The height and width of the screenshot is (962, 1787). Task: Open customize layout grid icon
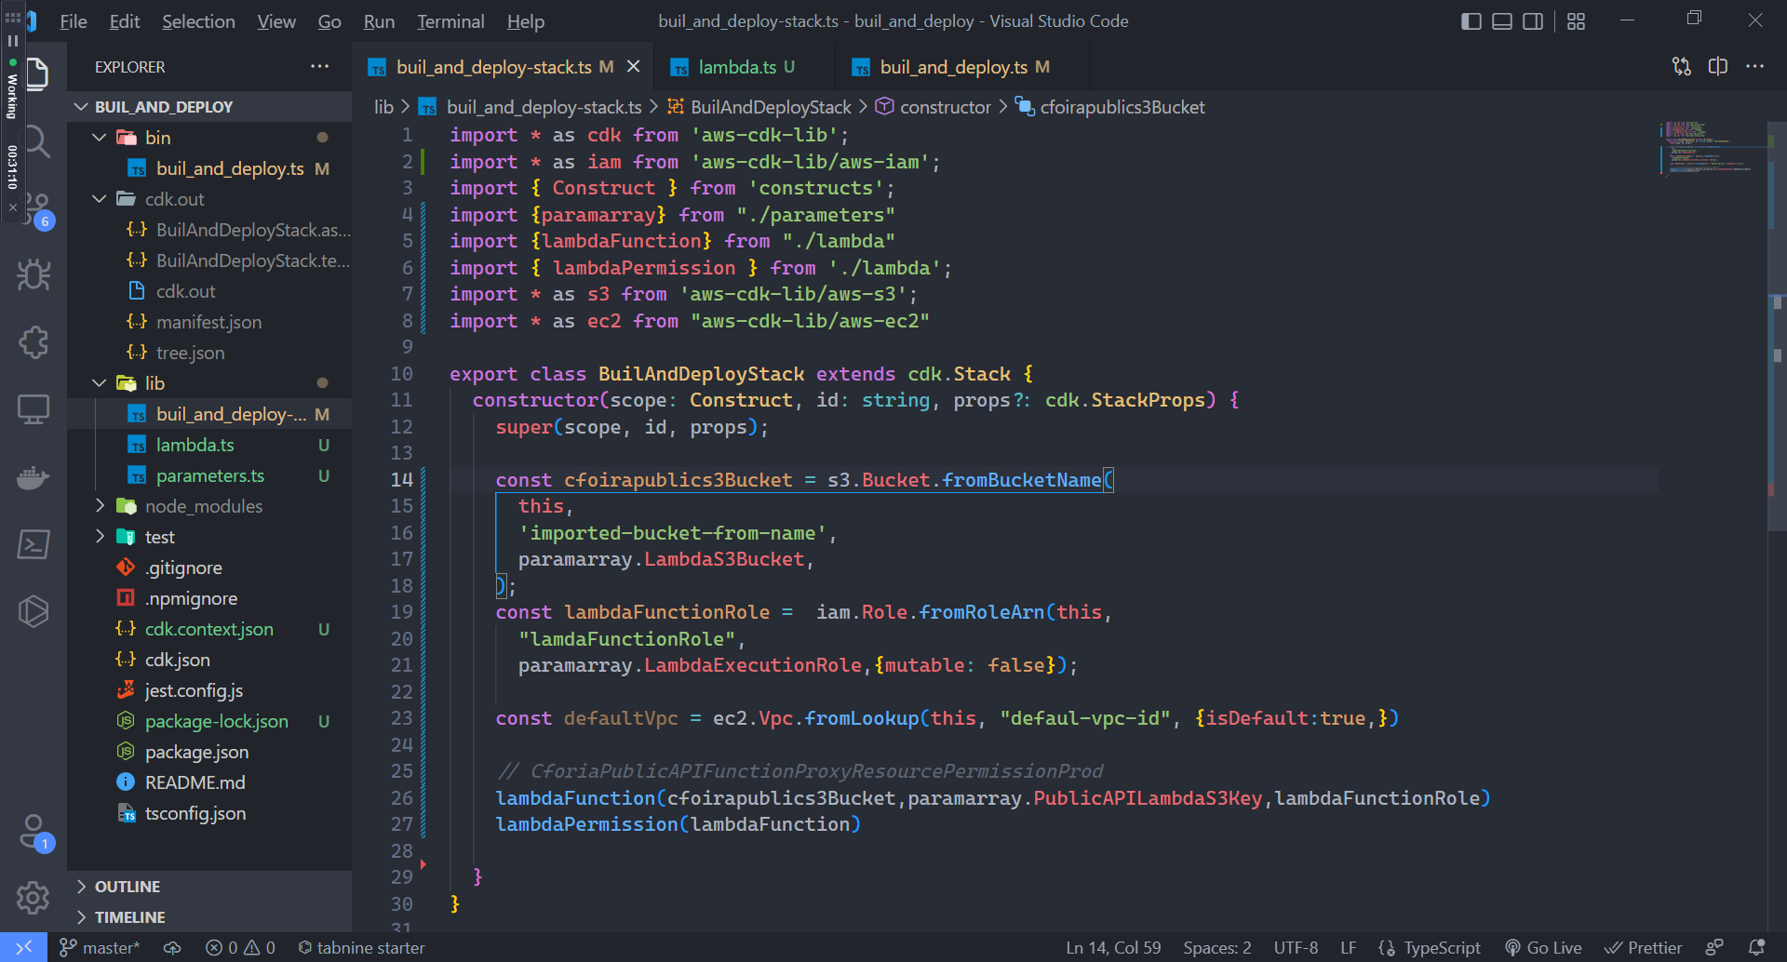point(1576,21)
